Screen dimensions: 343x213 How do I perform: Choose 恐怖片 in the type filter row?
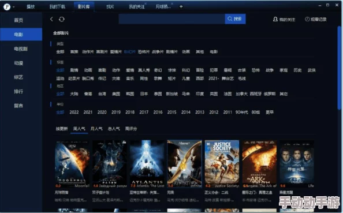tap(144, 52)
